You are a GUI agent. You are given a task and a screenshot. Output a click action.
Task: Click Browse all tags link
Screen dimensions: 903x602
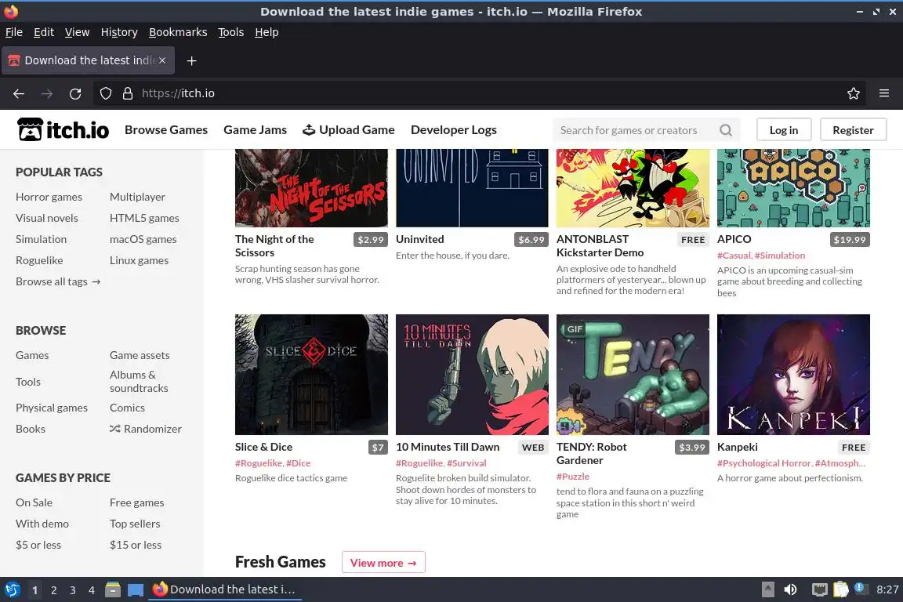[58, 281]
